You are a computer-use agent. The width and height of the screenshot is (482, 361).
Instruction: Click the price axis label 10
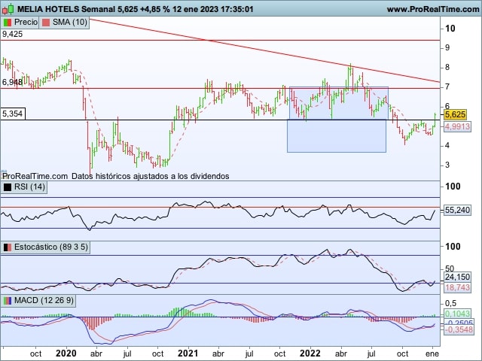450,29
